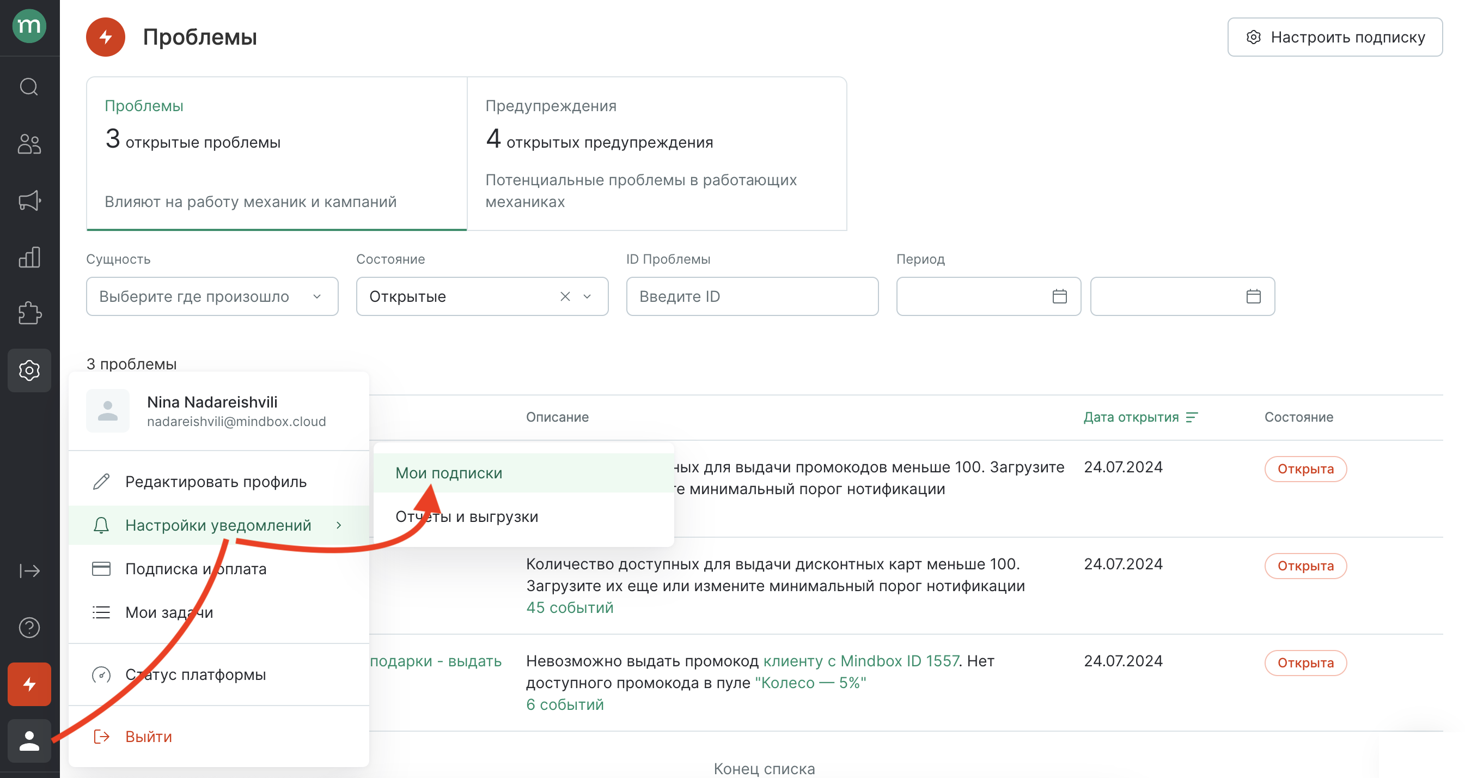Viewport: 1465px width, 778px height.
Task: Choose Мои подписки in submenu
Action: (x=523, y=473)
